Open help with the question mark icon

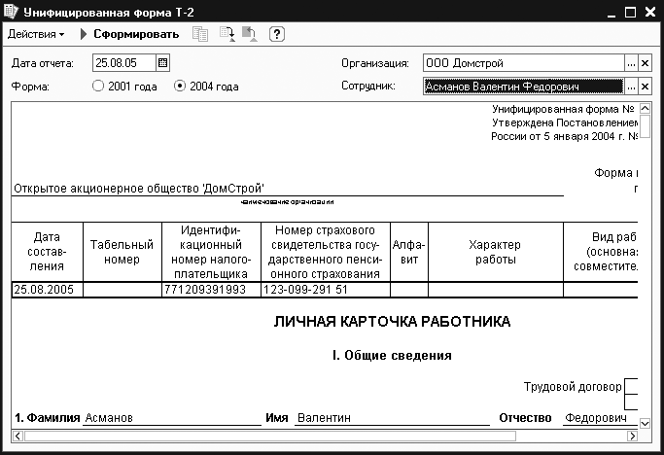tap(276, 34)
